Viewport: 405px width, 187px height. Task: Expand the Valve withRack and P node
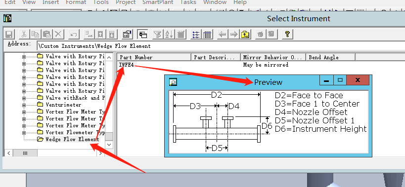point(24,98)
